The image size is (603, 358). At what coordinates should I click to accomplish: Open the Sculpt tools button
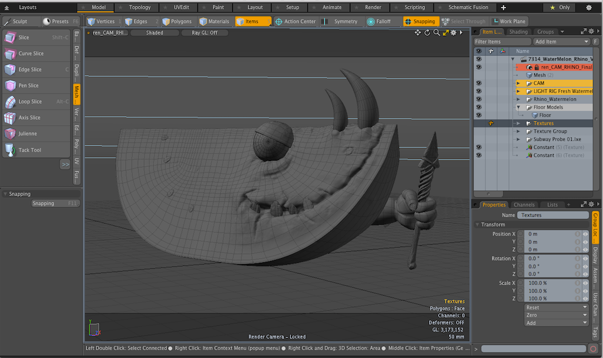pos(21,22)
